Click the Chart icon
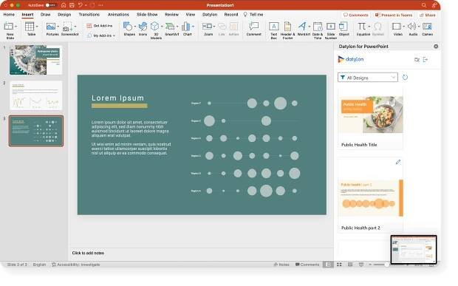 [x=185, y=27]
